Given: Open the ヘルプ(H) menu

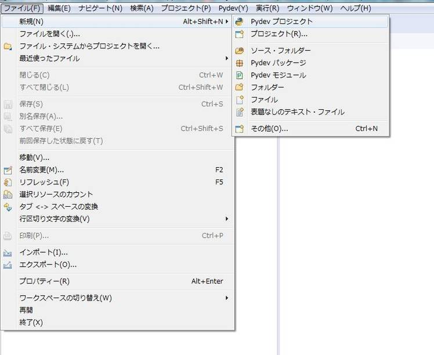Looking at the screenshot, I should (356, 8).
